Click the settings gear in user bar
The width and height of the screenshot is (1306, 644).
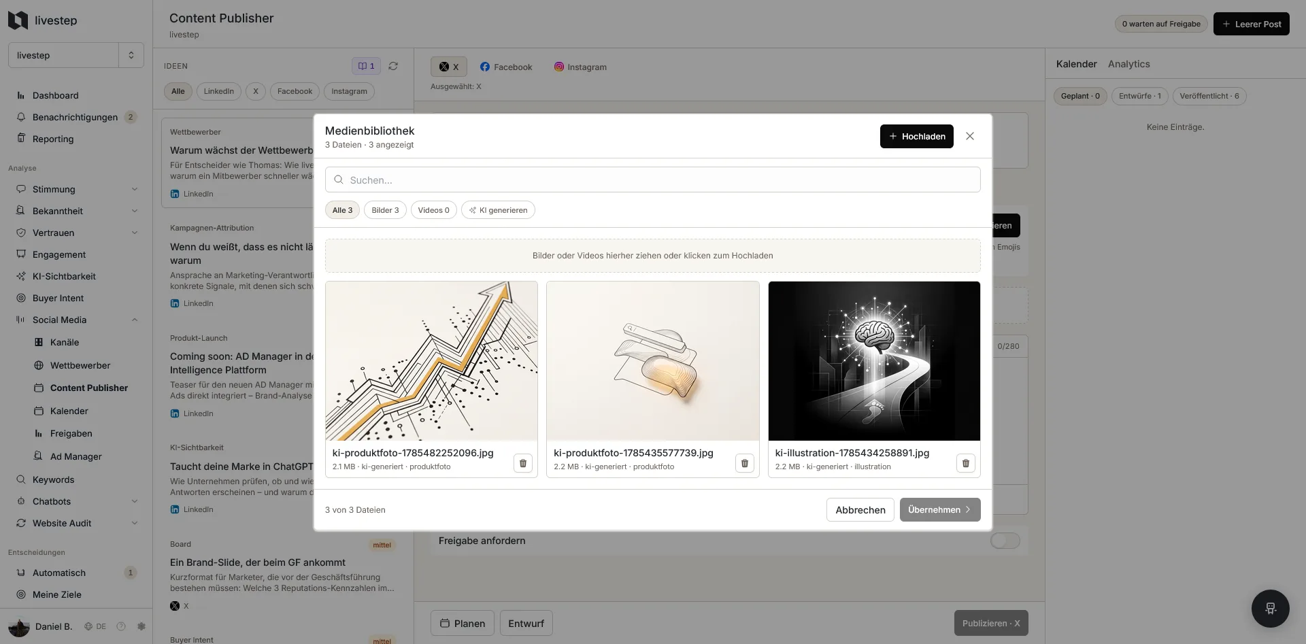point(141,626)
